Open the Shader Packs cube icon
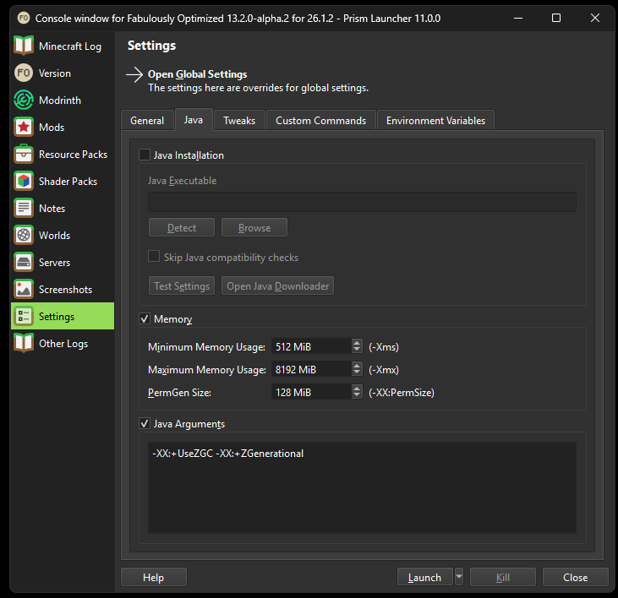 click(24, 181)
